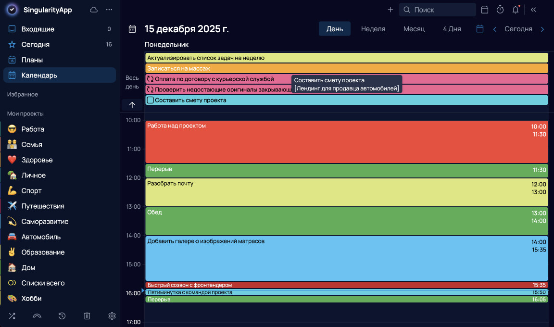The width and height of the screenshot is (554, 327).
Task: Open the date picker icon beside Сегодня
Action: (x=479, y=29)
